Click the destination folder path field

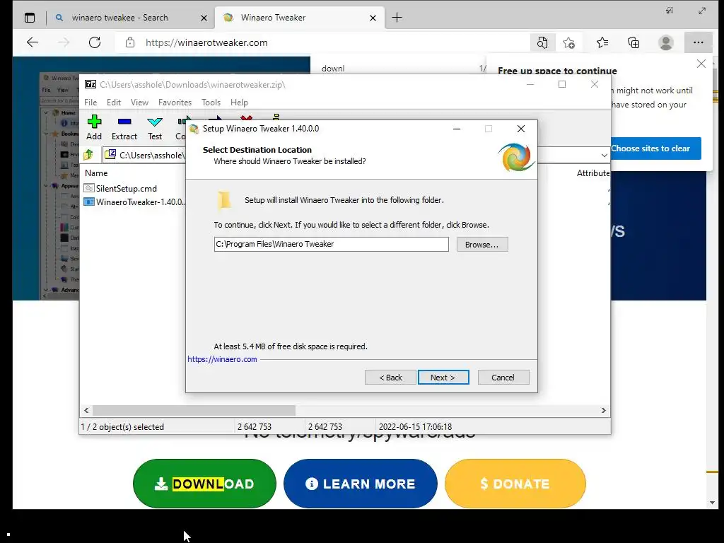pos(331,244)
